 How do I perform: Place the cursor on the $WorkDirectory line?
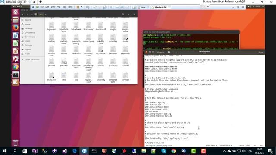tap(164, 127)
